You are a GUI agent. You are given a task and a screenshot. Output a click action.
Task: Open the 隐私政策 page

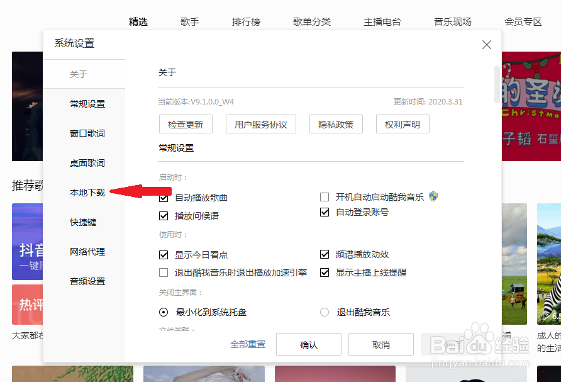[x=336, y=124]
